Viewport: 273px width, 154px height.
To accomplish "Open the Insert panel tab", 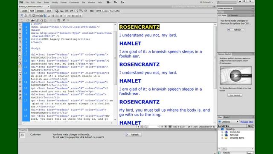I will coord(220,12).
